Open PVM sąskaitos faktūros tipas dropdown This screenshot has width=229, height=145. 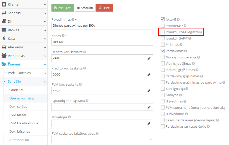102,139
